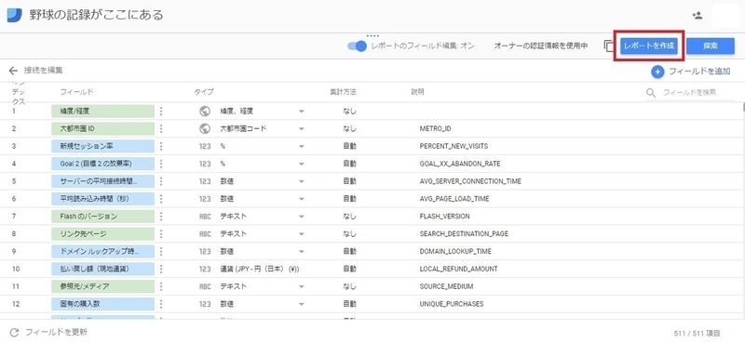The width and height of the screenshot is (745, 343).
Task: Open the three-dot menu for 参照元/メディア
Action: pos(161,286)
